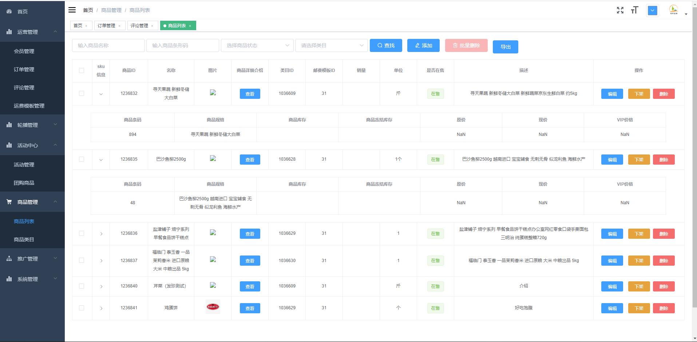Click the 首页 breadcrumb link

click(88, 10)
